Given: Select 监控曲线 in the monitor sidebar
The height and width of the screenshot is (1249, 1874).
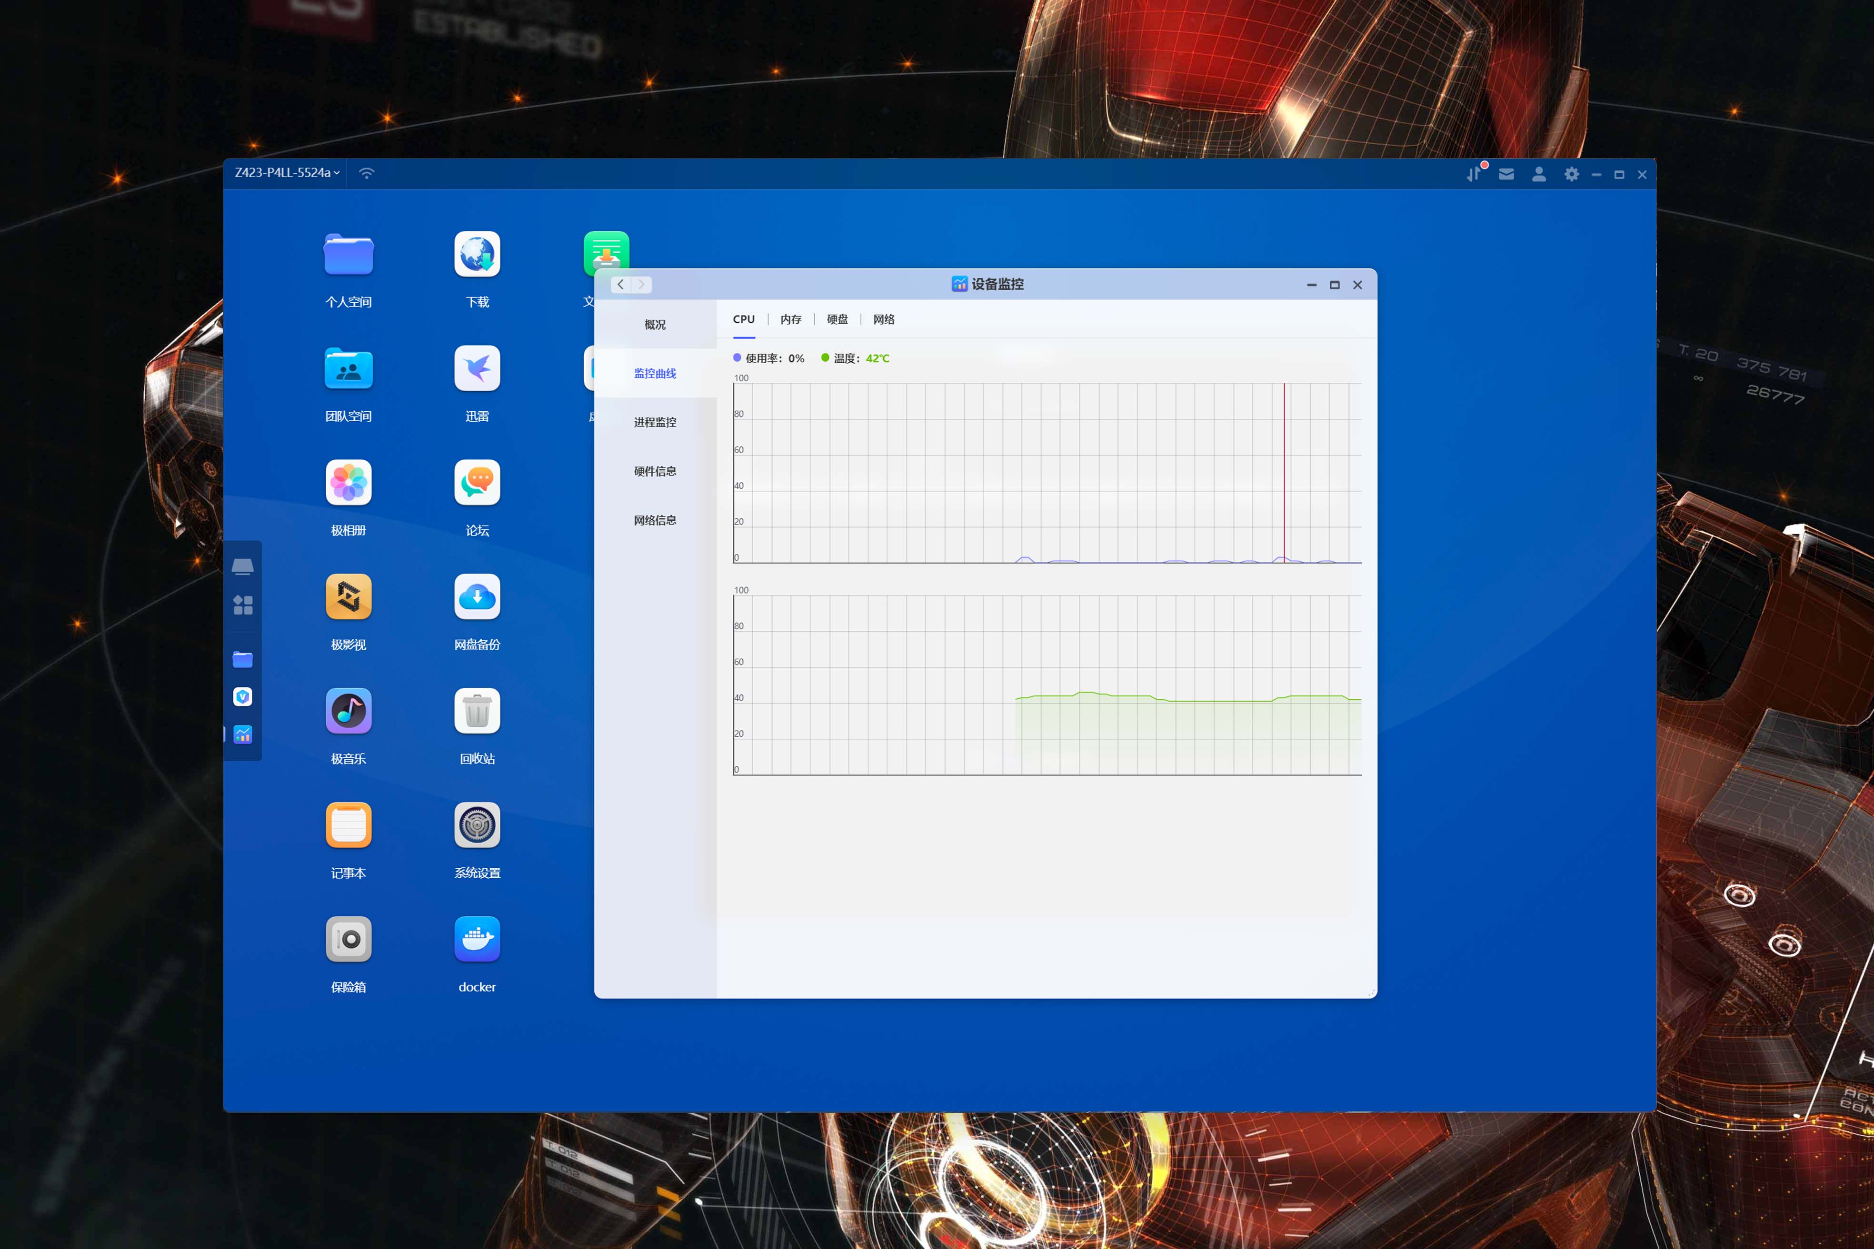Looking at the screenshot, I should 655,374.
